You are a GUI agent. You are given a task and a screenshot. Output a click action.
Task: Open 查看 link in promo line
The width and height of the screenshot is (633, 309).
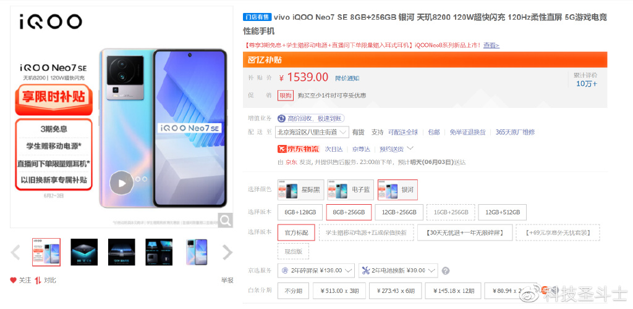pos(491,46)
